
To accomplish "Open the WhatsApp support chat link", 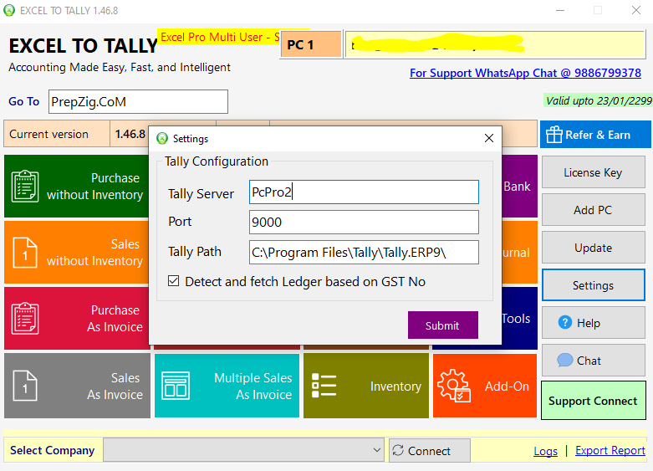I will pyautogui.click(x=525, y=73).
